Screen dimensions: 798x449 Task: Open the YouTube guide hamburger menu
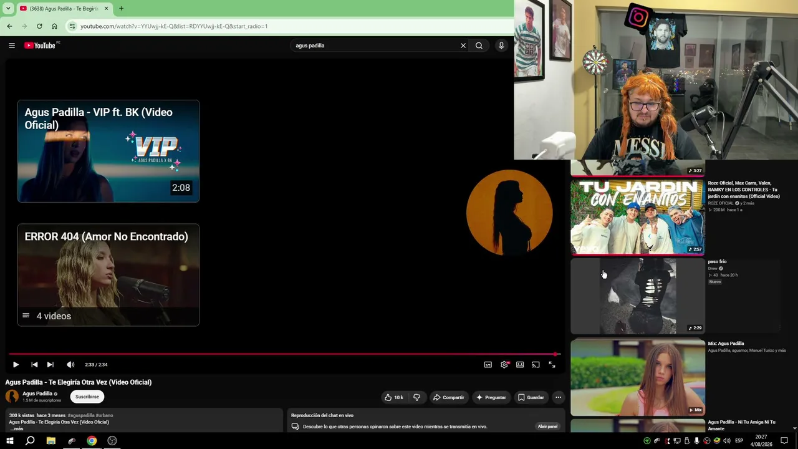[12, 46]
